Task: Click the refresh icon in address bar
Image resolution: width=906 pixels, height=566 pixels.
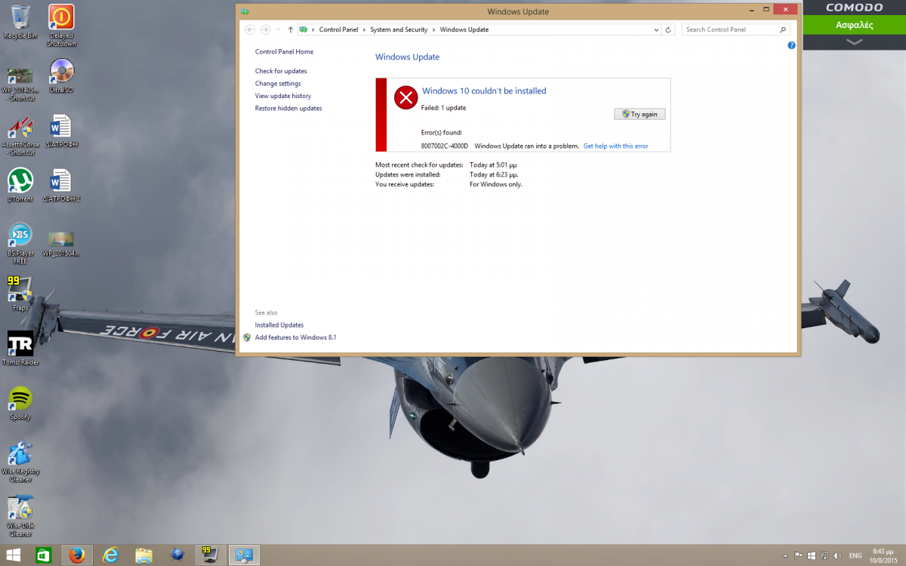Action: click(x=668, y=29)
